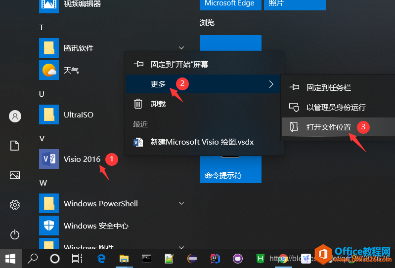
Task: Open Cortana circle icon on taskbar
Action: pos(55,259)
